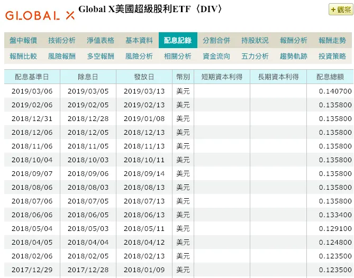
Task: Click payment date 2019/03/13
Action: click(144, 91)
